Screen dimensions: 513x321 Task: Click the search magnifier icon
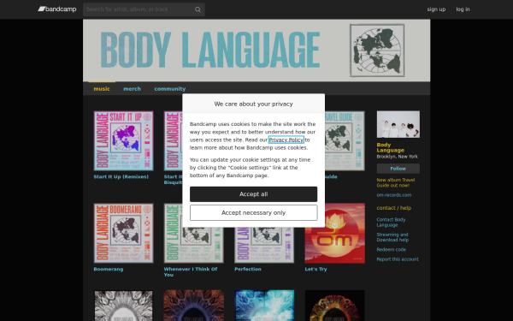tap(198, 9)
